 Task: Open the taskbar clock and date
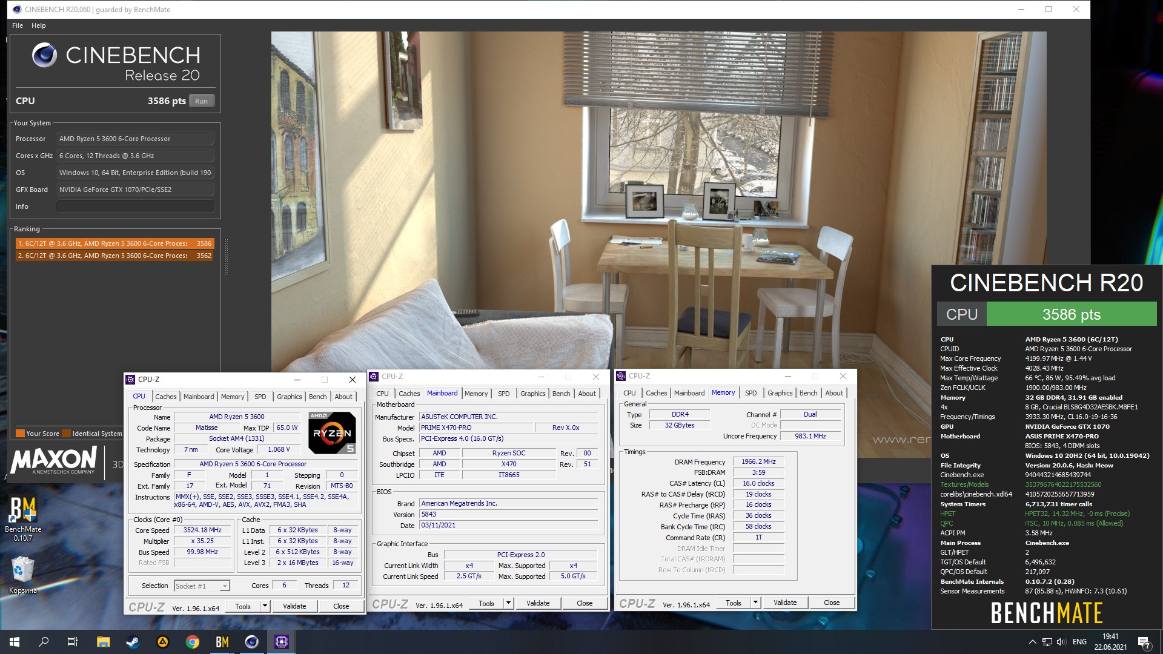click(x=1110, y=642)
